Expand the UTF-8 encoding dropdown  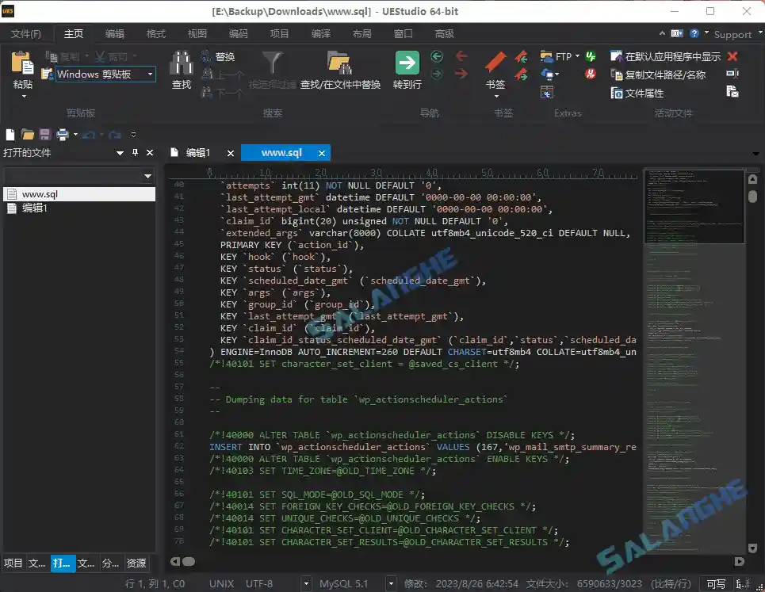(306, 583)
